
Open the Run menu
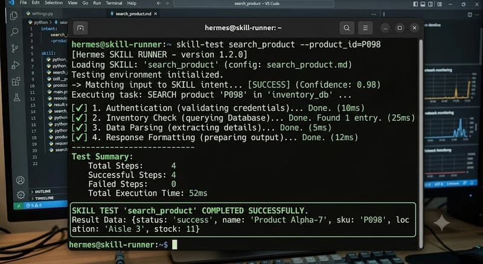[97, 3]
